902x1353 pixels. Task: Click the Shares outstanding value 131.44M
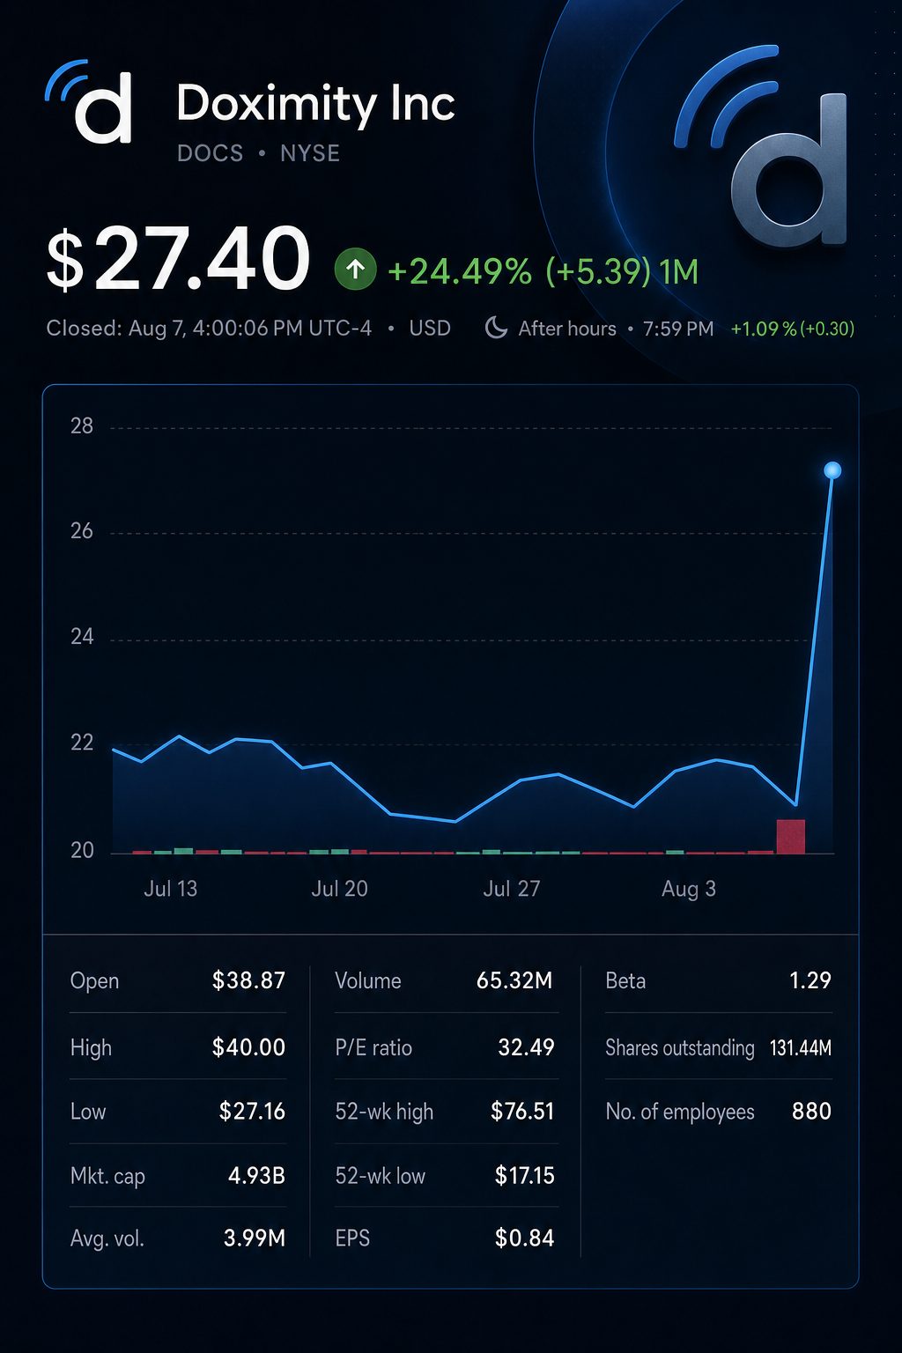point(801,1048)
